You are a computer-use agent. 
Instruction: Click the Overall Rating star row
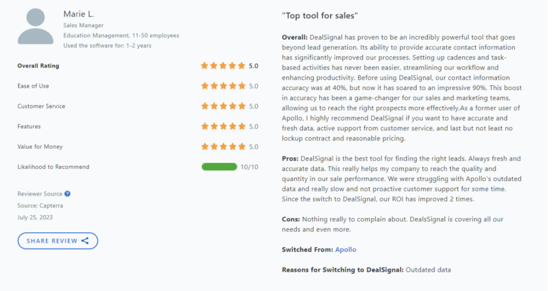[223, 66]
